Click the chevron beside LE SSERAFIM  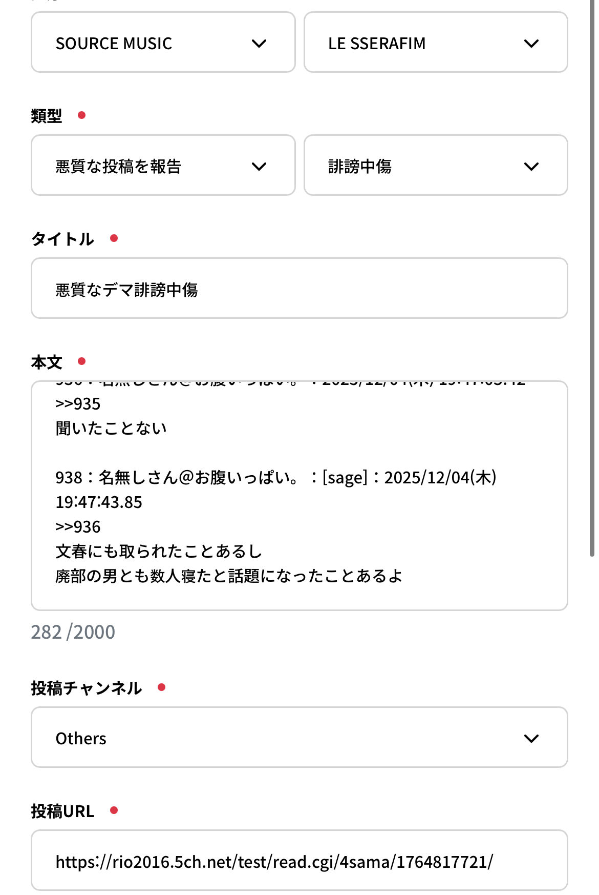tap(531, 44)
